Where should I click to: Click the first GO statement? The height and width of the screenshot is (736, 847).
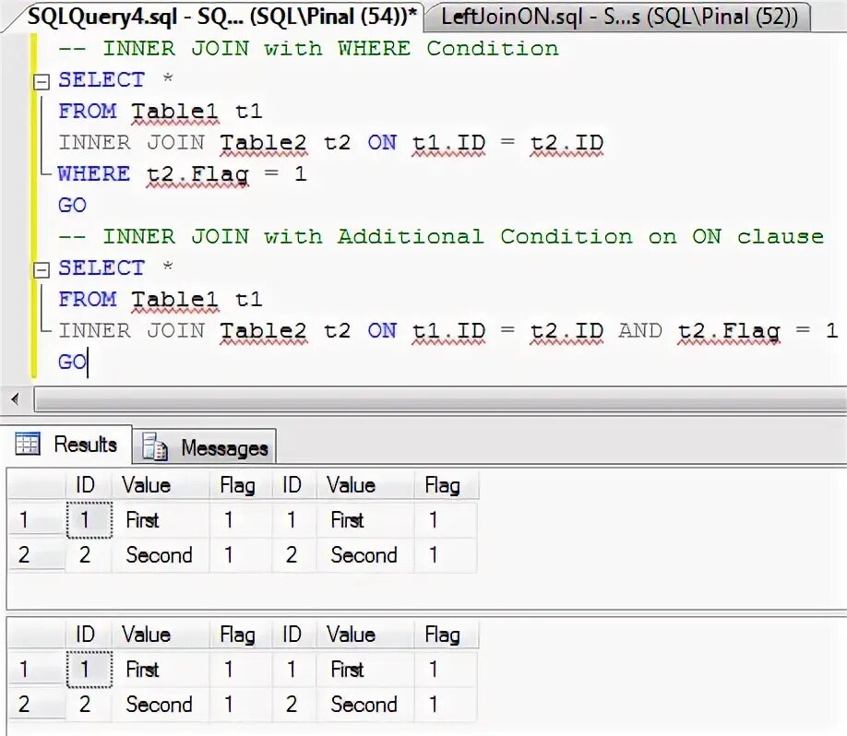click(72, 205)
